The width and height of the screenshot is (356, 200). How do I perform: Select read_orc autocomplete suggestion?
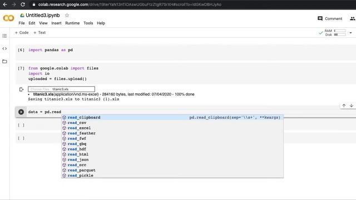172,165
